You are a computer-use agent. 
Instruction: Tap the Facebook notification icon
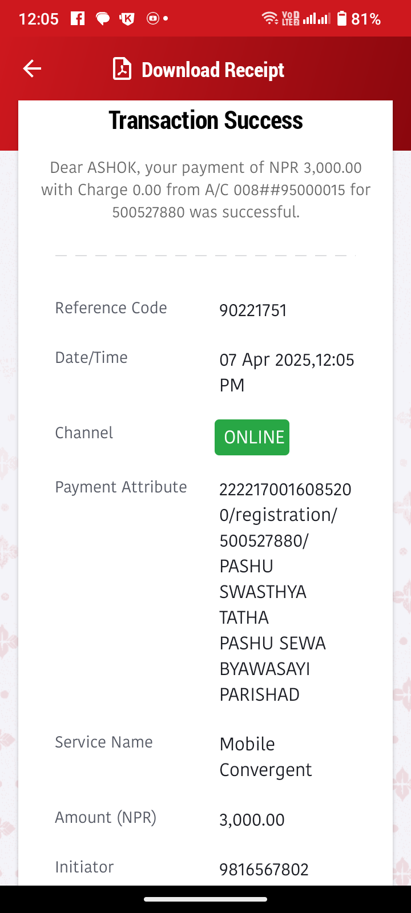[x=78, y=18]
